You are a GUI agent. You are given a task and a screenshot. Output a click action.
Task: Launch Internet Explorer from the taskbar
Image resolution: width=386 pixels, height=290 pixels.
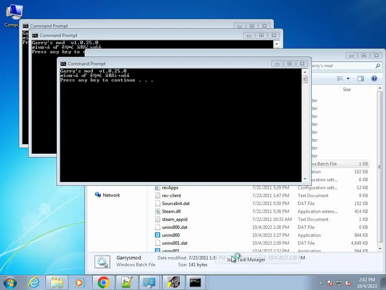(x=34, y=282)
